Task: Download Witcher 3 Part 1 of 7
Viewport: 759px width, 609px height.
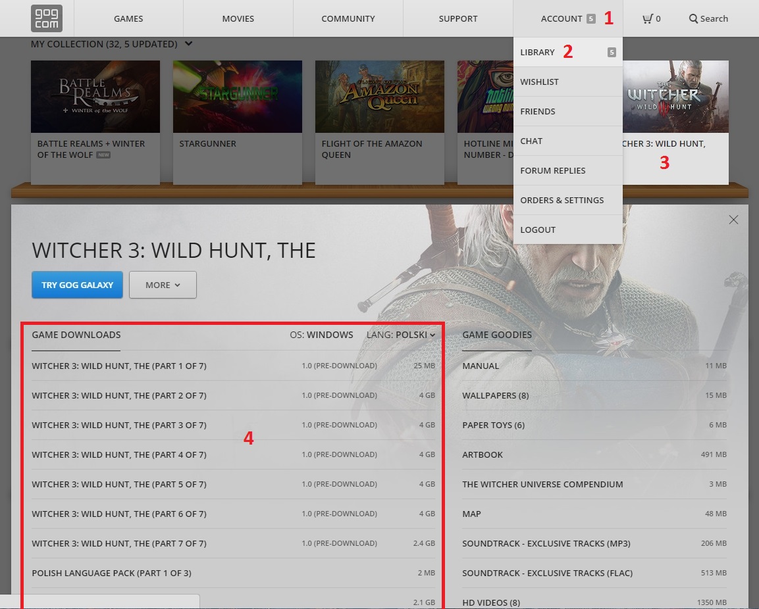Action: [x=233, y=366]
